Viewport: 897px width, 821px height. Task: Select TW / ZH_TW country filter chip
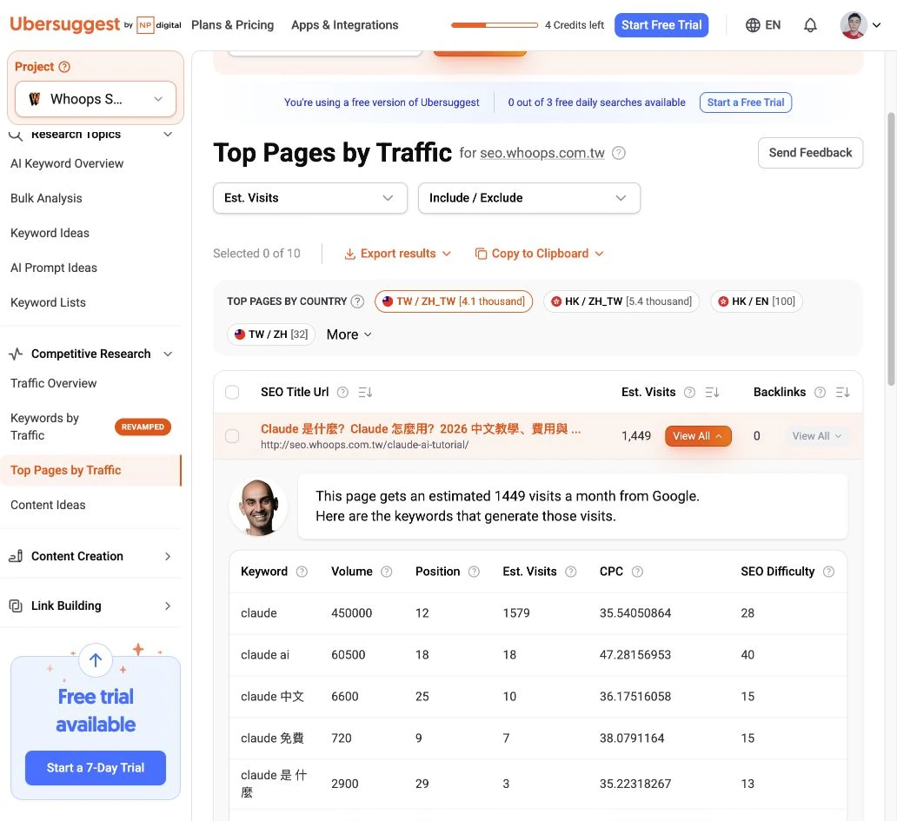point(454,301)
